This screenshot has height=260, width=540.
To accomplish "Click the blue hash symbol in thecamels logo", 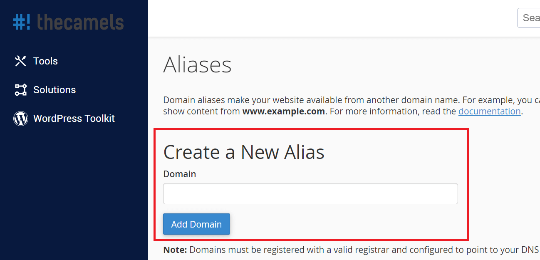I will click(19, 22).
